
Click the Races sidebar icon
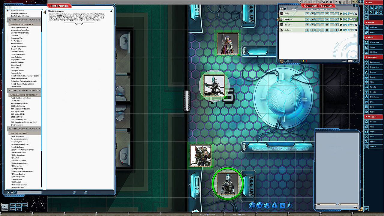(366, 132)
